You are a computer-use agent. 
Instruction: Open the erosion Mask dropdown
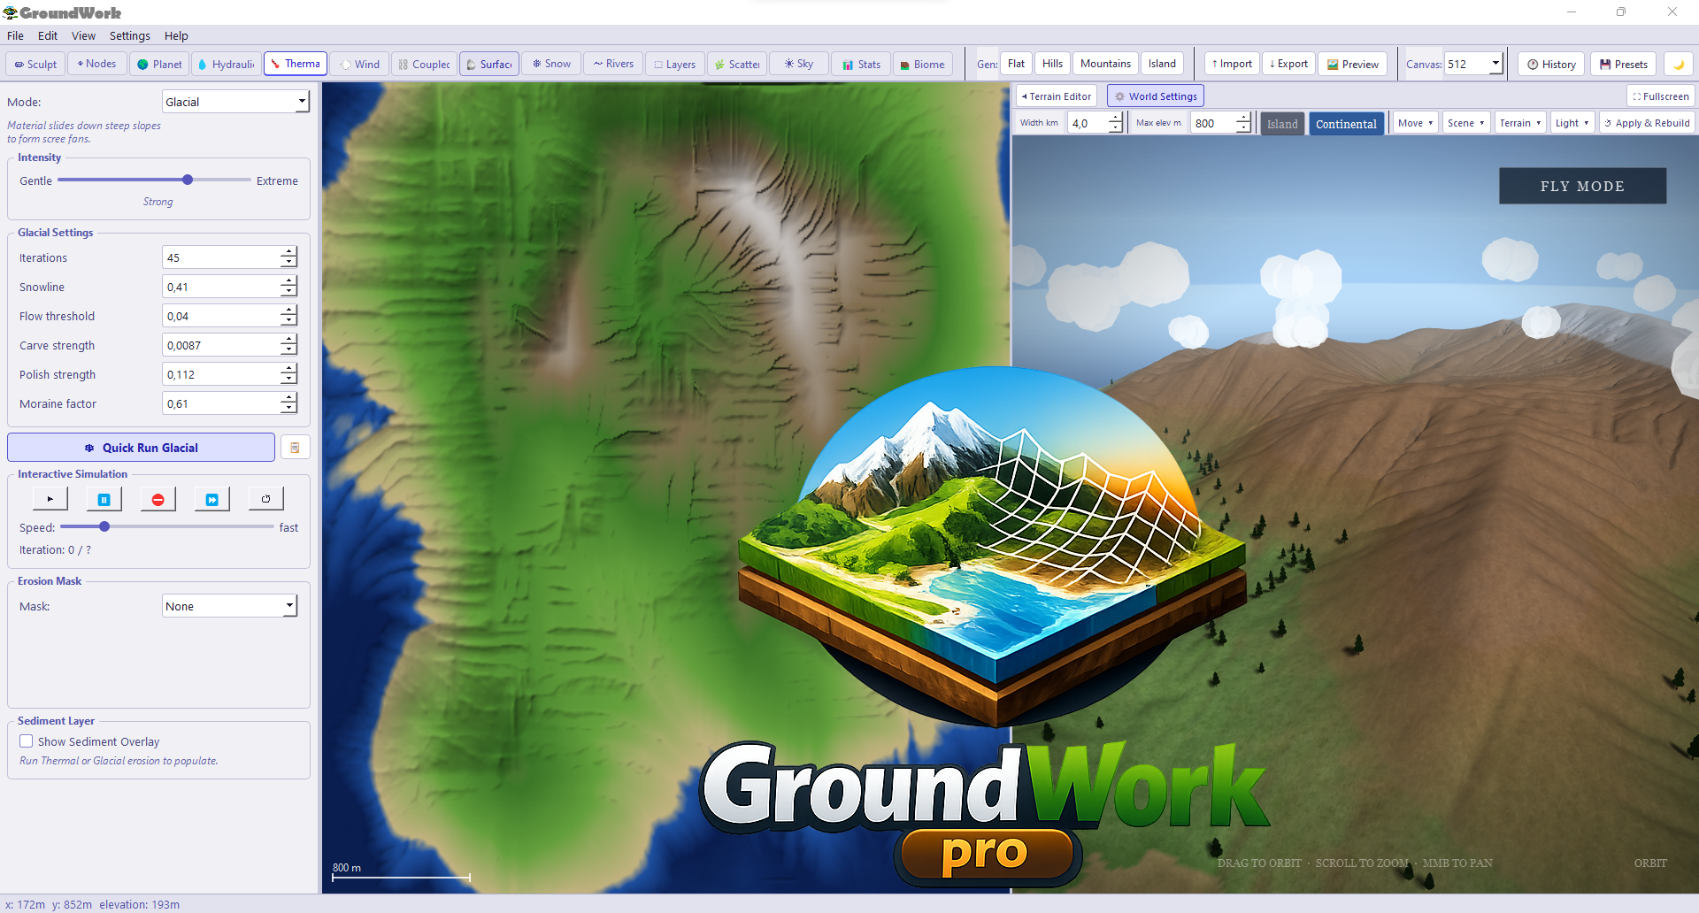[x=230, y=606]
